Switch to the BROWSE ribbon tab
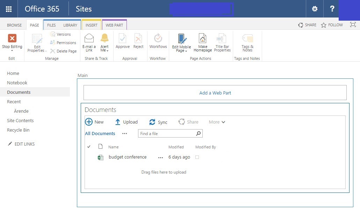Image resolution: width=360 pixels, height=217 pixels. click(14, 25)
